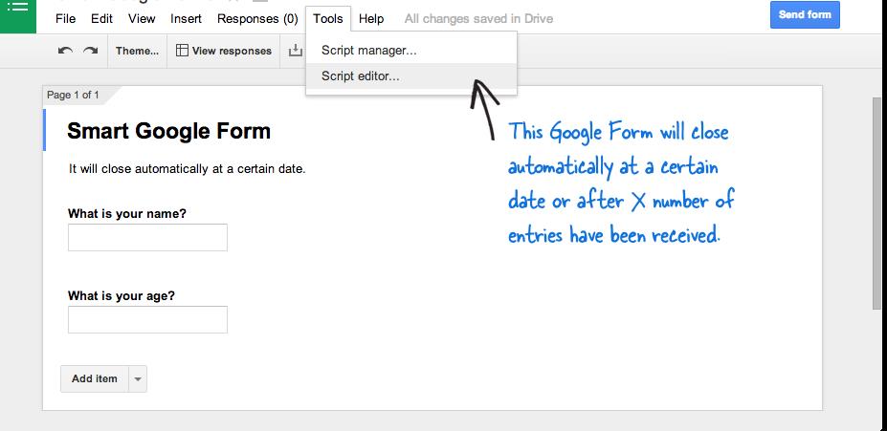Select the Smart Google Form title
The height and width of the screenshot is (431, 887).
click(168, 131)
